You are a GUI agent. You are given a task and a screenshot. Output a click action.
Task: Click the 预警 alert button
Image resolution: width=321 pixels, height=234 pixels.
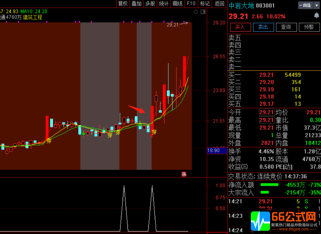tap(309, 27)
